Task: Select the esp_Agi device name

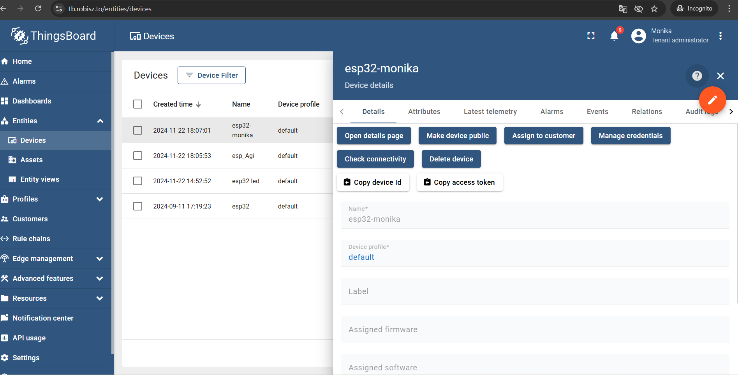Action: coord(243,156)
